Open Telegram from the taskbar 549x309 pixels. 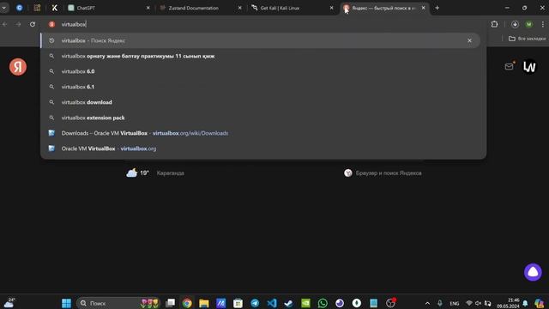tap(255, 303)
